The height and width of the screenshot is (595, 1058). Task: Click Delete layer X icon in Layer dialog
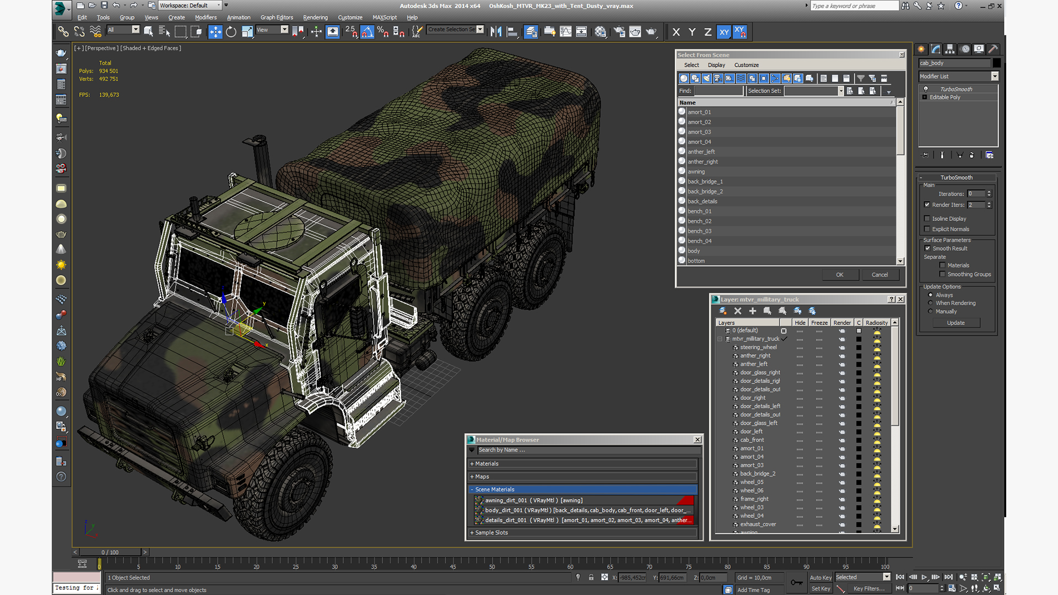coord(738,311)
